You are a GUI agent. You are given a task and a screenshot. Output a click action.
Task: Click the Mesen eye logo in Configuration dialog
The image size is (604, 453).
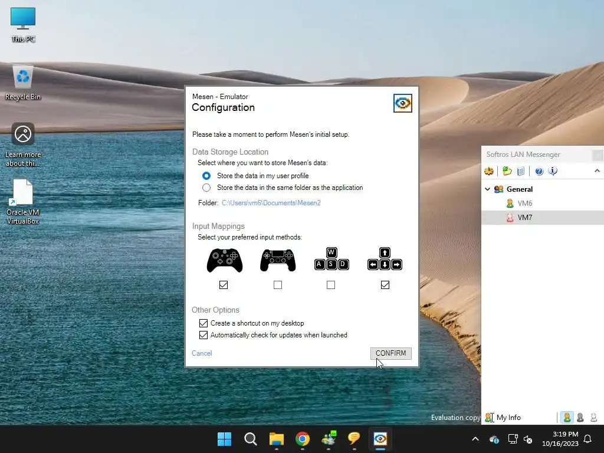pos(402,103)
